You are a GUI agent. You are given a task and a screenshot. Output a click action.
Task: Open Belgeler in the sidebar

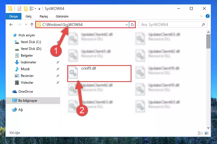pos(27,56)
